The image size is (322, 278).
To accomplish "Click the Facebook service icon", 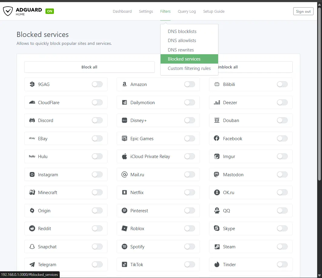I will click(x=217, y=138).
